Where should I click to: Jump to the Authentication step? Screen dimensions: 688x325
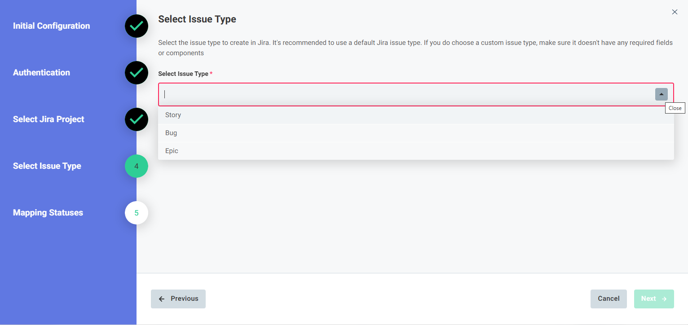click(41, 73)
